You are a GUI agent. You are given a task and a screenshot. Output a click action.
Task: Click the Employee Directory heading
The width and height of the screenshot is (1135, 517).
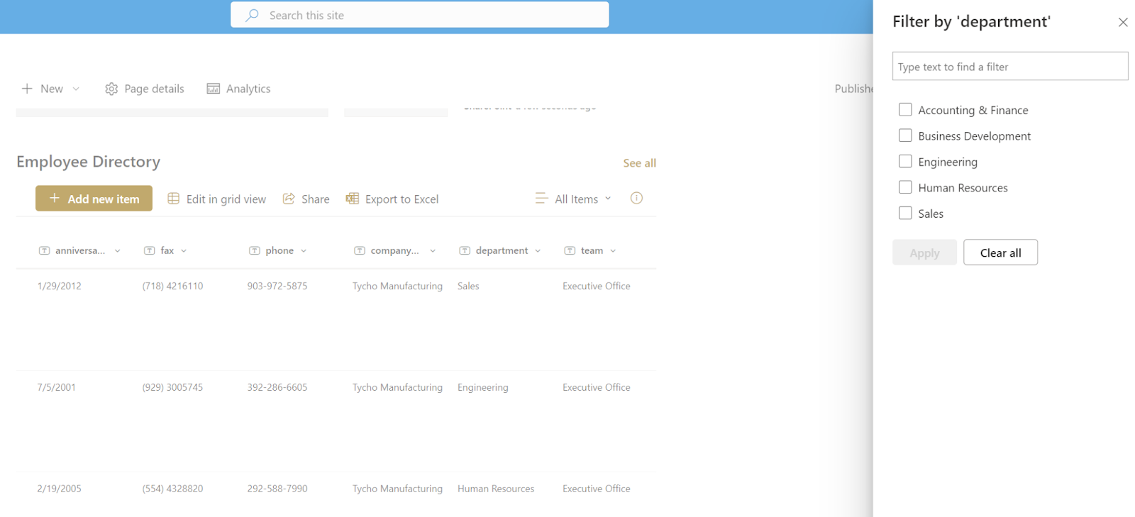pos(88,162)
